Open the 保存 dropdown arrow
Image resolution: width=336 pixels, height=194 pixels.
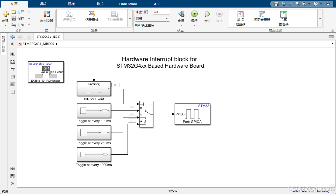[x=29, y=19]
